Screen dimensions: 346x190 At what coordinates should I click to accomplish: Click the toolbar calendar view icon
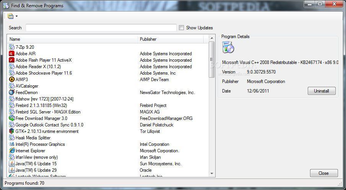[x=10, y=16]
